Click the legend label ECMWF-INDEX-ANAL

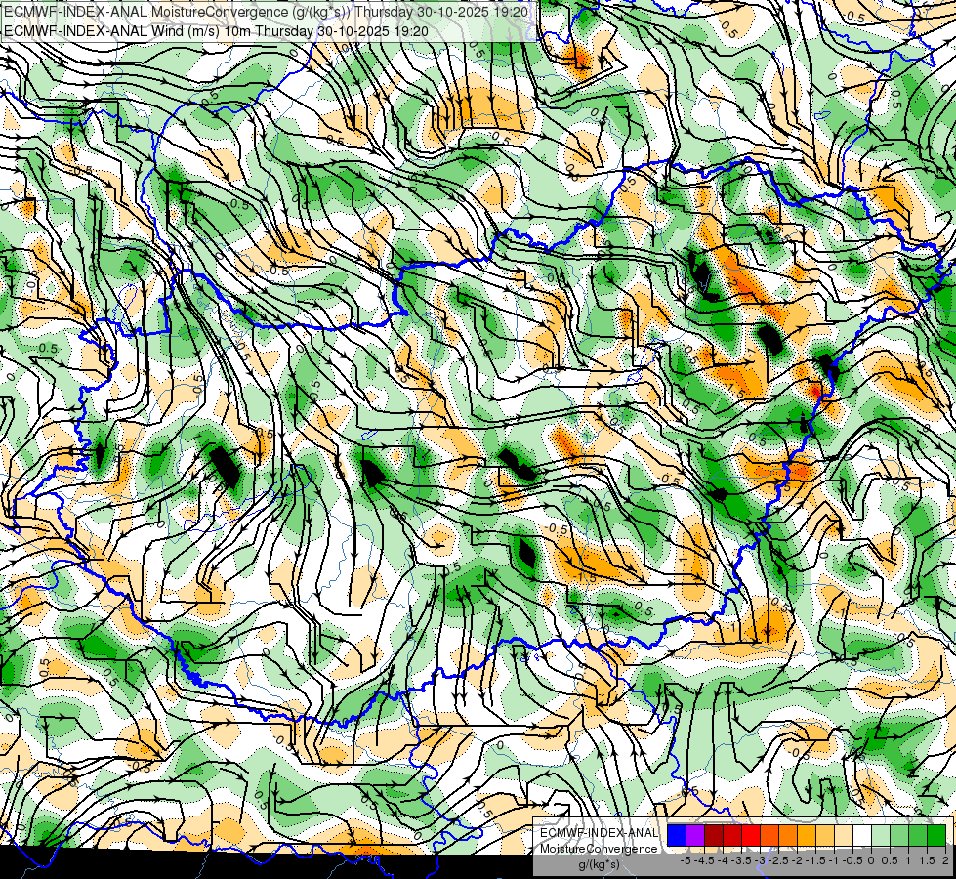(x=599, y=833)
